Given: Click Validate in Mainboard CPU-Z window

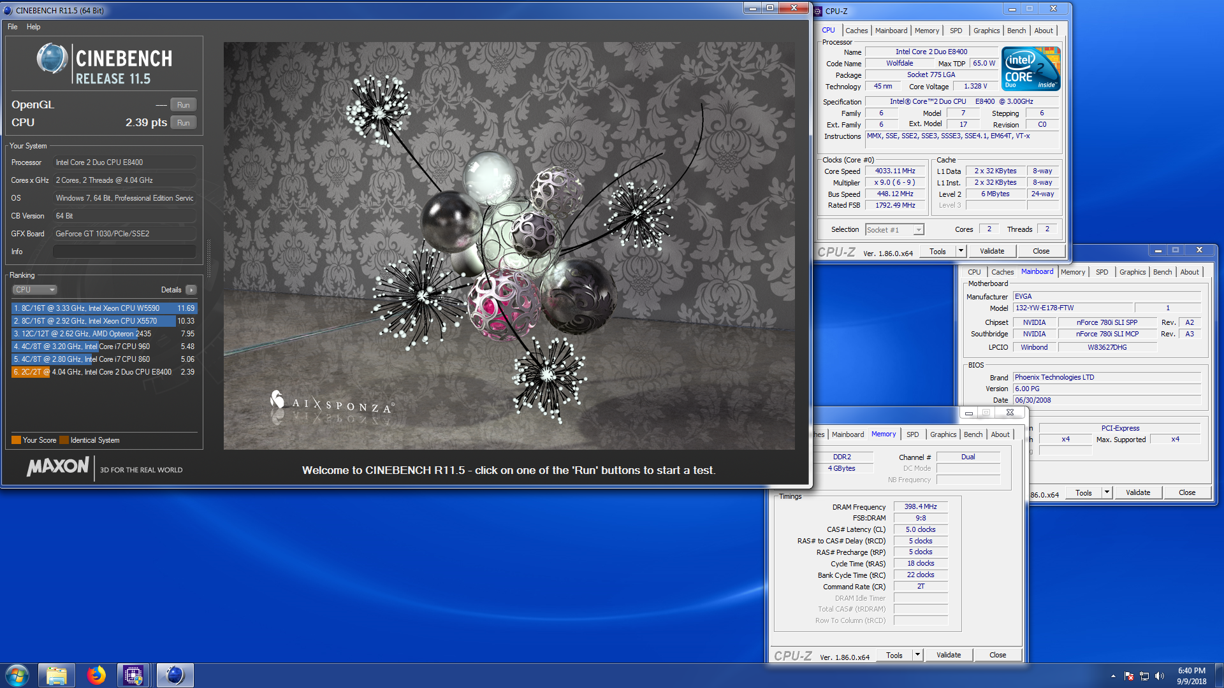Looking at the screenshot, I should [1138, 493].
